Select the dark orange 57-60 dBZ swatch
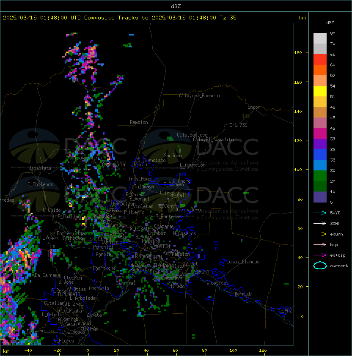This screenshot has height=356, width=352. [x=320, y=70]
